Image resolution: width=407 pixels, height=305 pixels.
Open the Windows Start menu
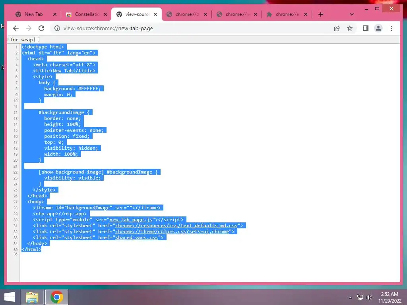click(x=10, y=297)
